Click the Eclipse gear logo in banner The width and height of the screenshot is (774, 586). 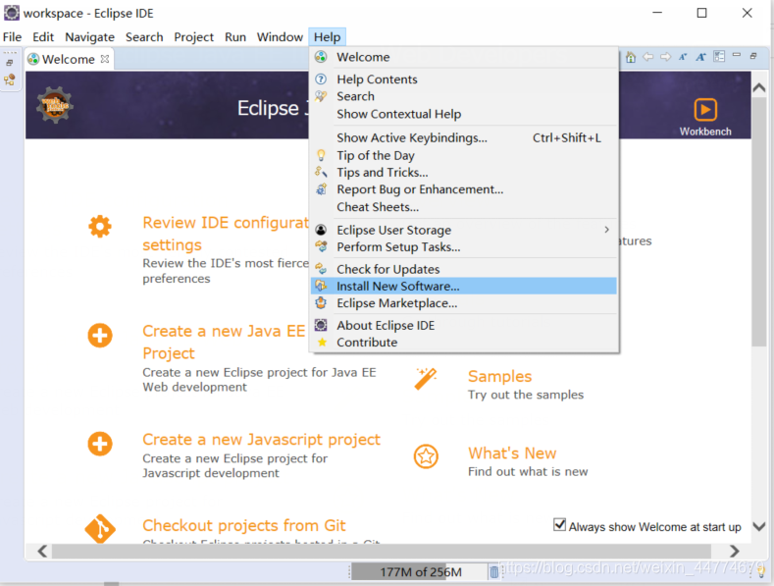[x=55, y=105]
